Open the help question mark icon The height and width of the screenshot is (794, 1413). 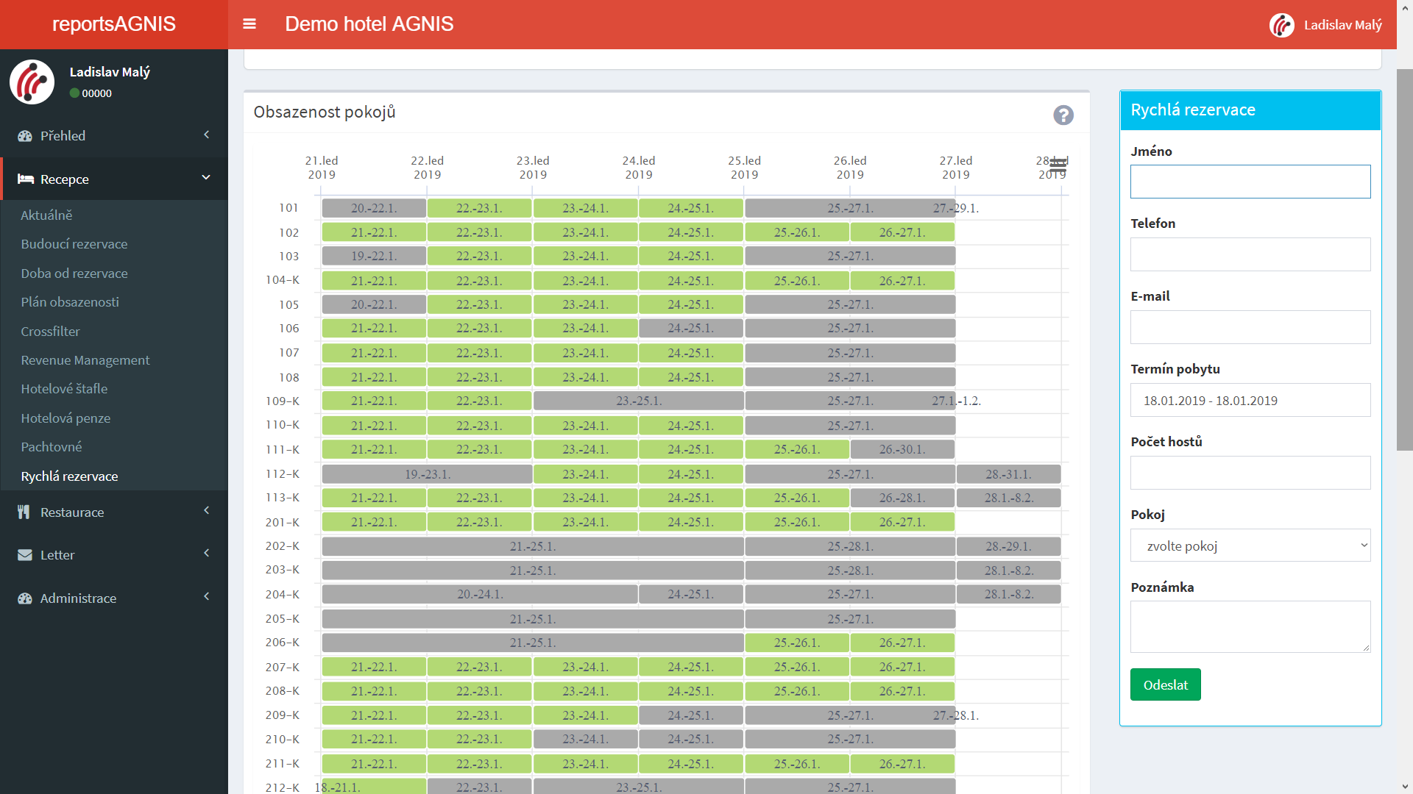coord(1063,115)
